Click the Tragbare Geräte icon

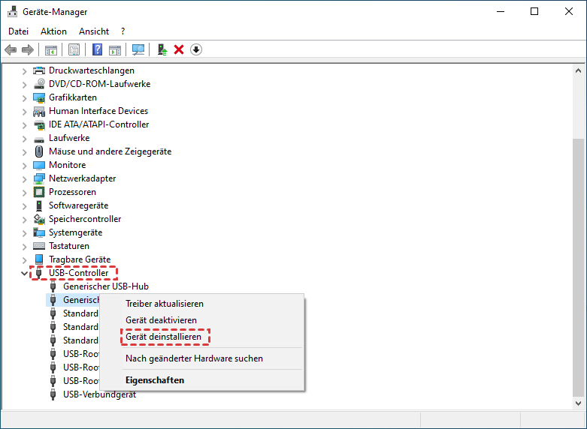[39, 259]
